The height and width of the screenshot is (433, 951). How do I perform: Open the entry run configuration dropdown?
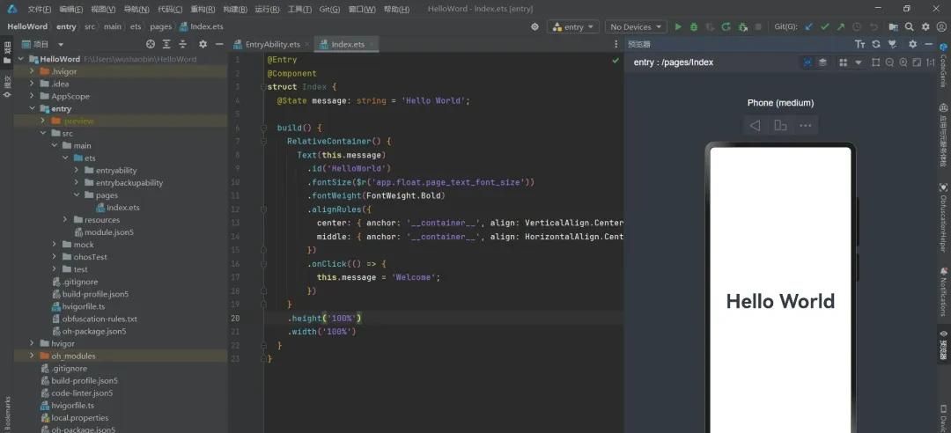pos(572,27)
